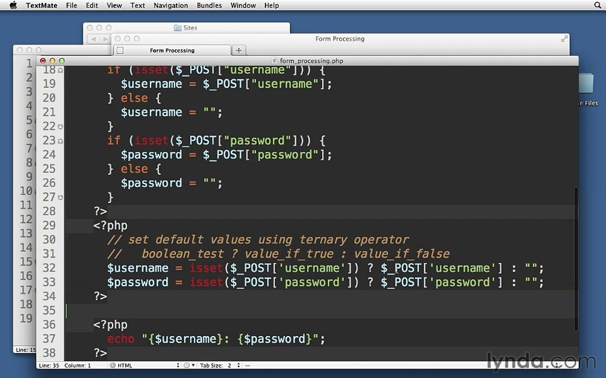606x378 pixels.
Task: Go forward in the Sites Finder window
Action: tap(105, 39)
